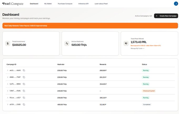Click the orange Next Daily Rewards payout banner
The height and width of the screenshot is (114, 179).
(90, 26)
